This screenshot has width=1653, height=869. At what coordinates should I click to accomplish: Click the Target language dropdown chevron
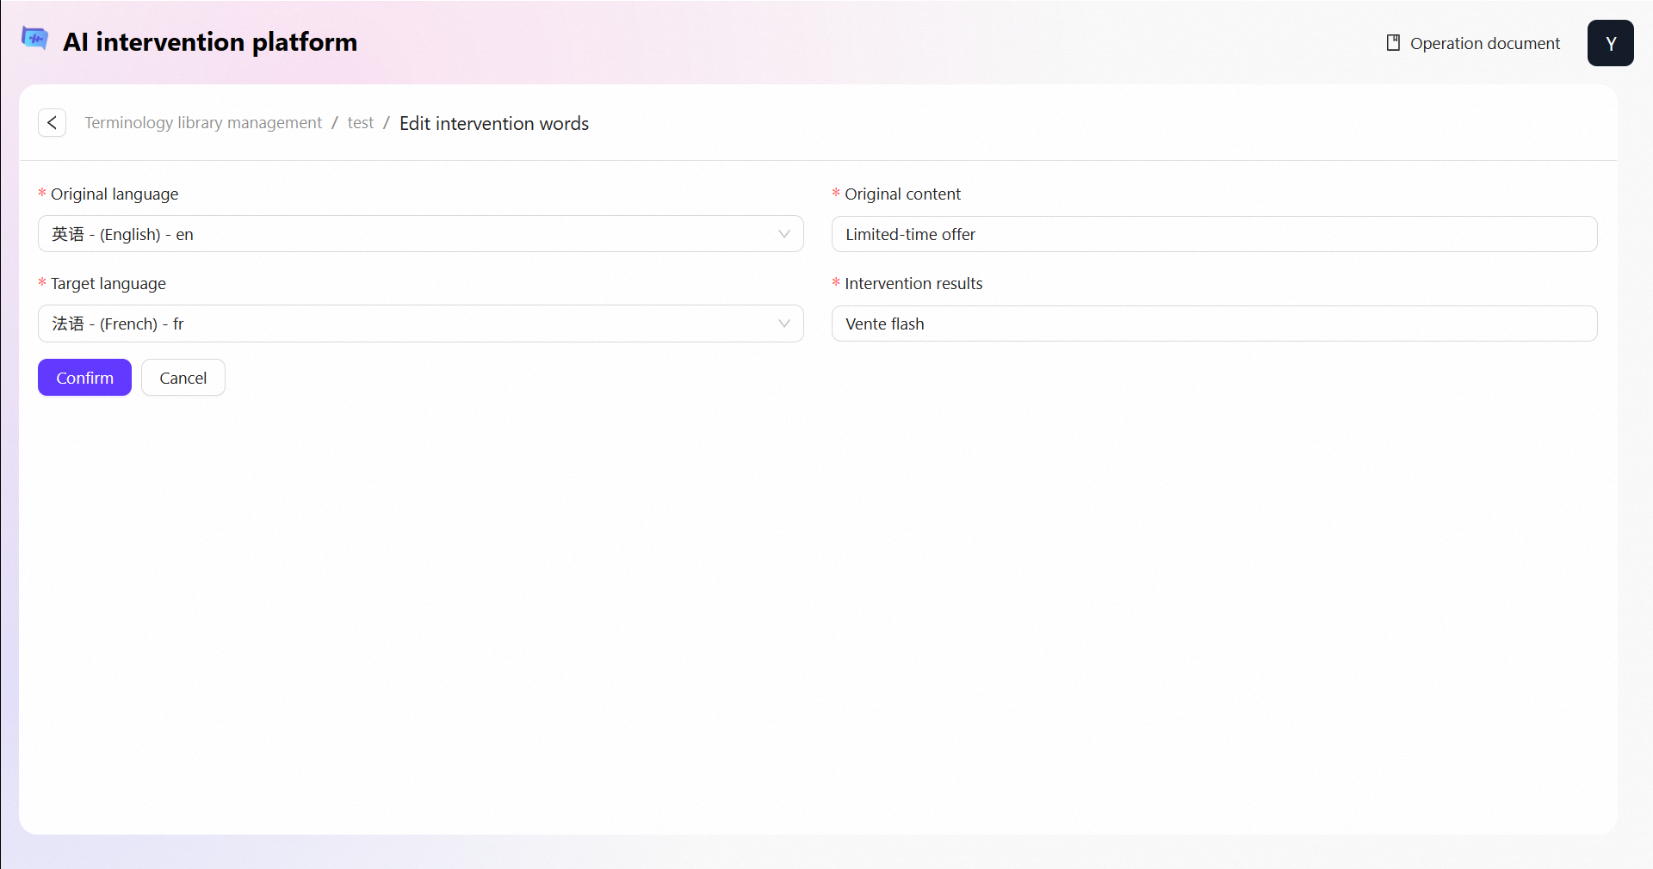783,324
